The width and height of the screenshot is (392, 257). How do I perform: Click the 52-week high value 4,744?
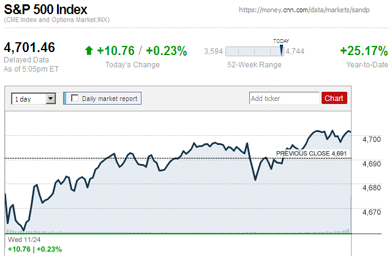click(295, 51)
